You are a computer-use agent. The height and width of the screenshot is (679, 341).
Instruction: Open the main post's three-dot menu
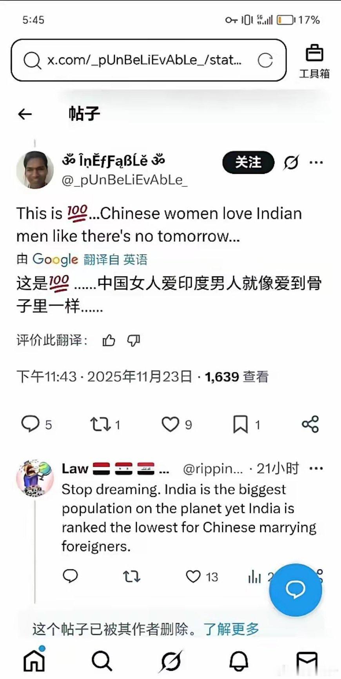[x=316, y=162]
